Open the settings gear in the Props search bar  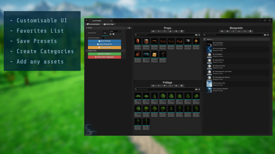(199, 35)
